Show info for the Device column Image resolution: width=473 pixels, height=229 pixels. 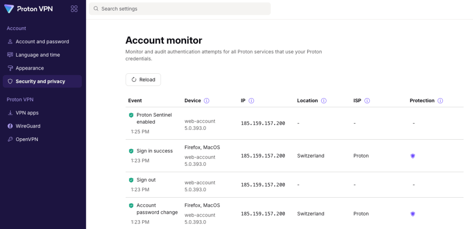point(206,101)
